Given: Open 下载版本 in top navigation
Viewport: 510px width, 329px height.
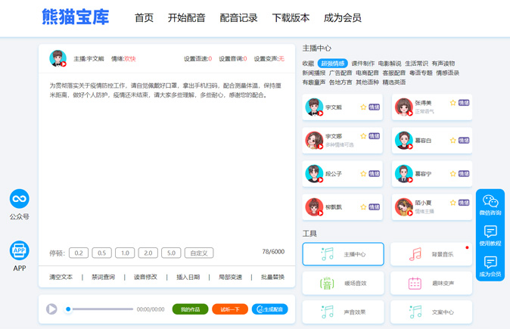Looking at the screenshot, I should click(x=291, y=17).
